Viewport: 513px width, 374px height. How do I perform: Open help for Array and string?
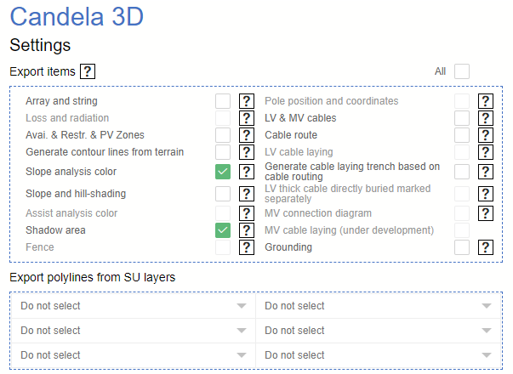coord(247,101)
